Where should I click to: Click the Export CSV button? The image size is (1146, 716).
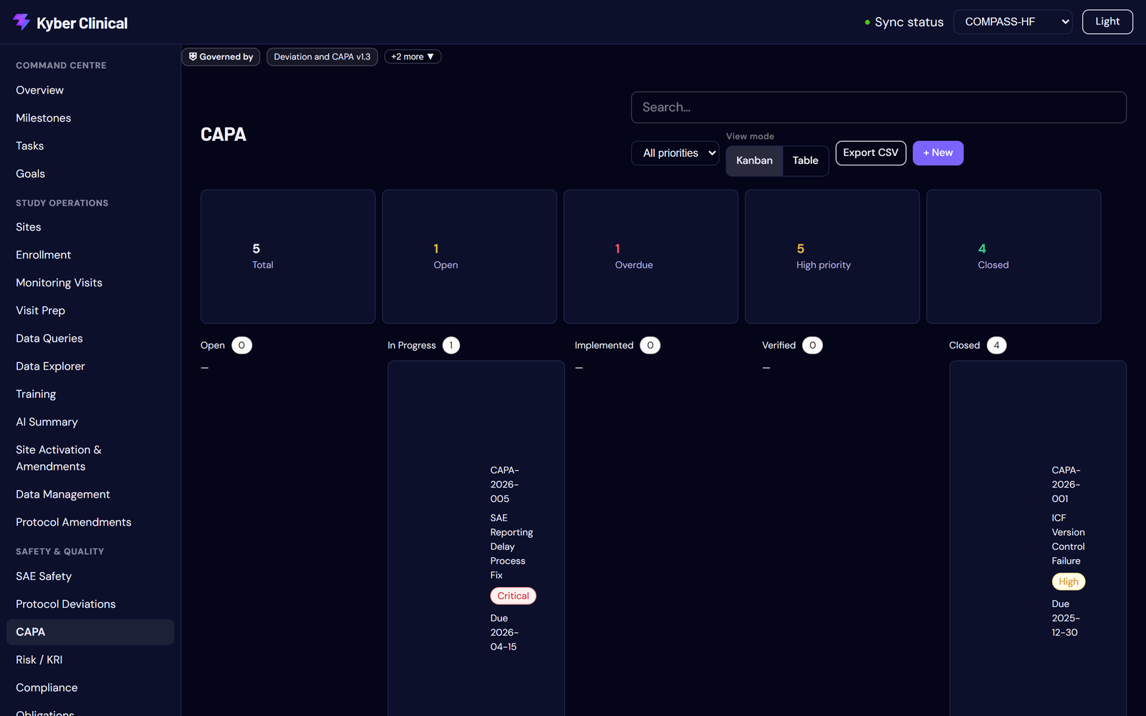point(871,153)
